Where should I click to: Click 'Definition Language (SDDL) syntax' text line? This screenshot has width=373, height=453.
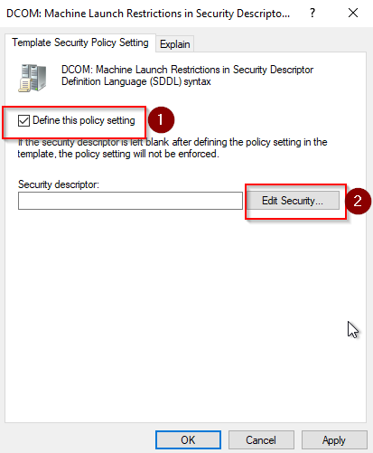pyautogui.click(x=136, y=81)
